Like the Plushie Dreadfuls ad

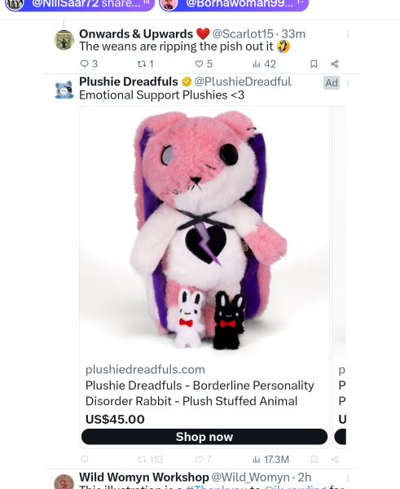(x=204, y=460)
